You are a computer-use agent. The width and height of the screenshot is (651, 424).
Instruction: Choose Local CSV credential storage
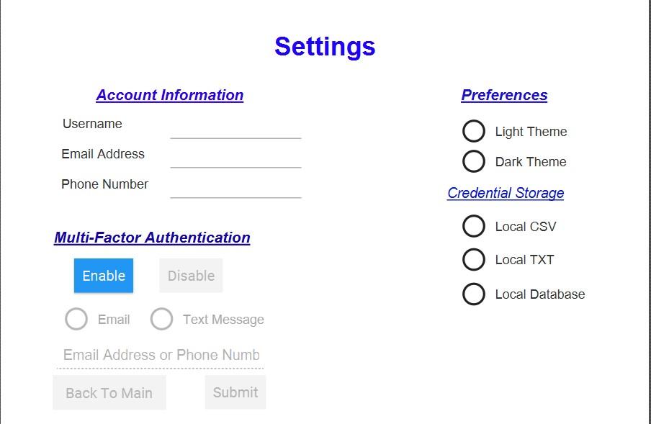click(474, 226)
